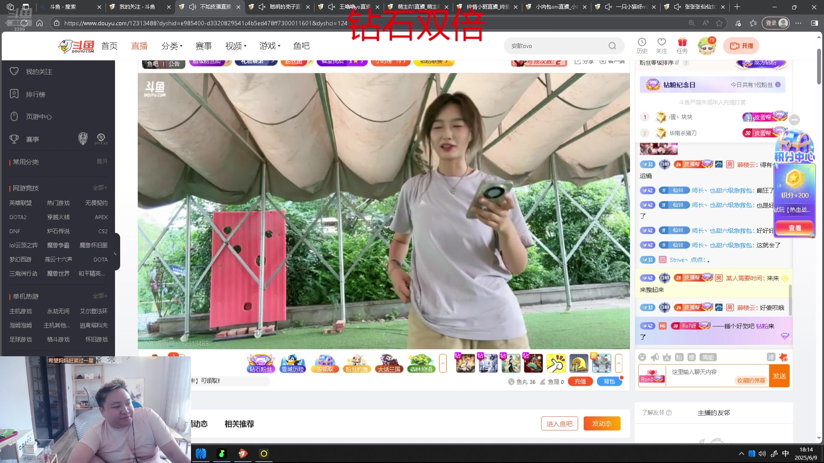824x463 pixels.
Task: Switch to 相关推荐 tab below video
Action: tap(239, 424)
